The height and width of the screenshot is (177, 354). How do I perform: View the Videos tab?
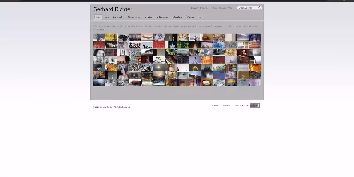coord(190,17)
